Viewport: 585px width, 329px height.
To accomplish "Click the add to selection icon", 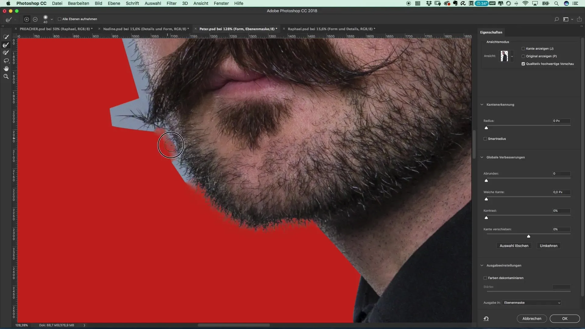I will (27, 19).
